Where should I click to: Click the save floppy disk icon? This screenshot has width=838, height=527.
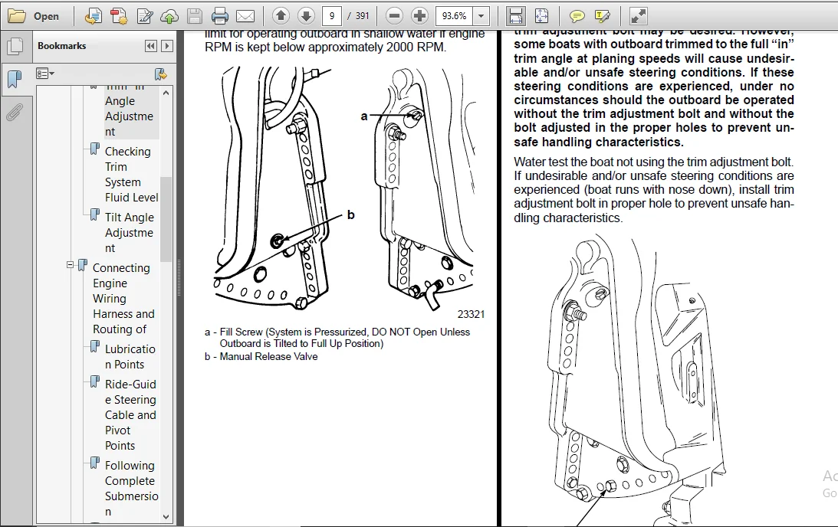(195, 16)
